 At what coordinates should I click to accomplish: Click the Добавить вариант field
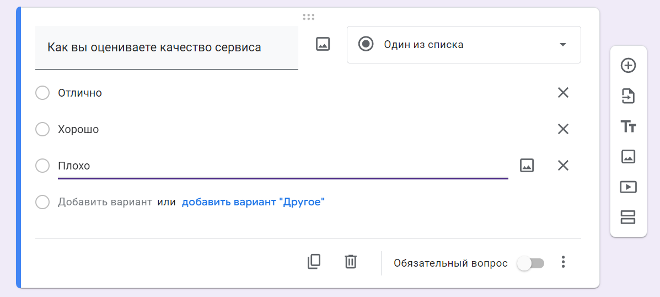[x=105, y=202]
